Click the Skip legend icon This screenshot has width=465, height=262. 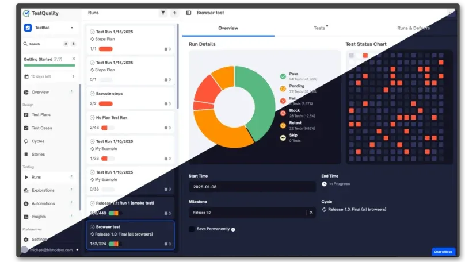(283, 138)
